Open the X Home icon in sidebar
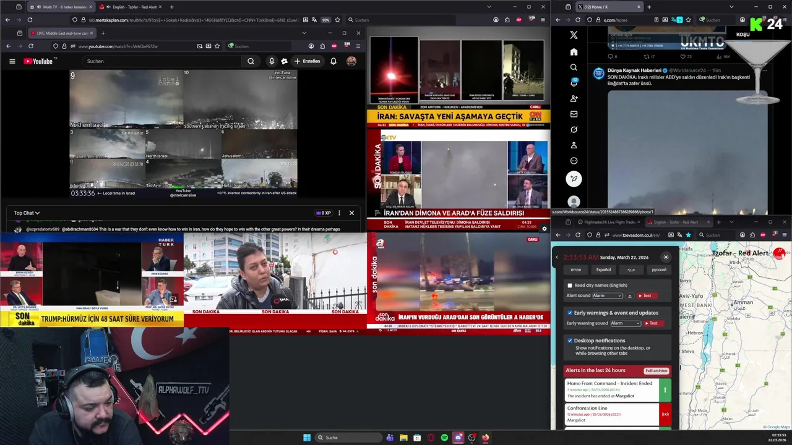Viewport: 792px width, 445px height. 574,52
